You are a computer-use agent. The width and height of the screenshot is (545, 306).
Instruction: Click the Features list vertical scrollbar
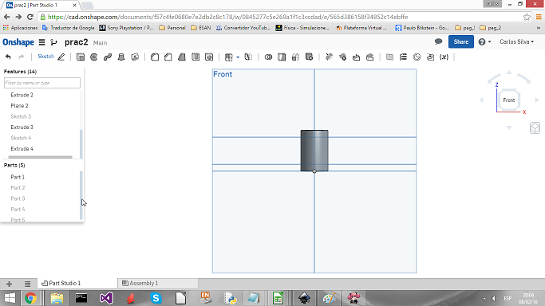pyautogui.click(x=81, y=143)
